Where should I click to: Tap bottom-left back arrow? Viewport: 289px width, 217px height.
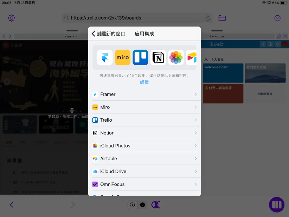click(12, 205)
